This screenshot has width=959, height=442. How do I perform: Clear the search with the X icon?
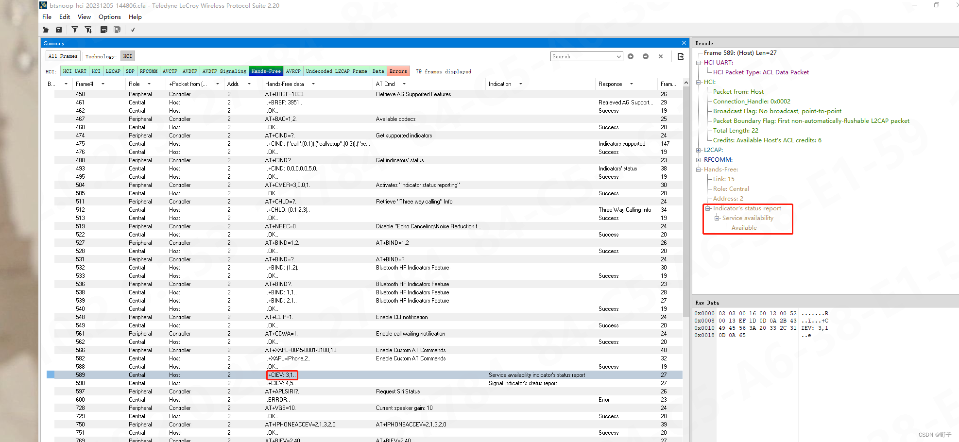[661, 56]
